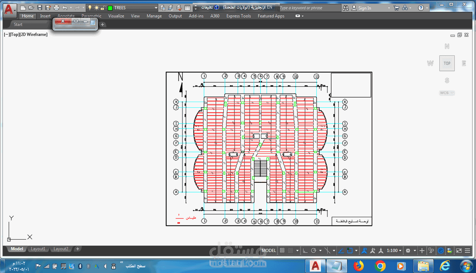The width and height of the screenshot is (476, 273).
Task: Click the Autodesk A360 triangle icon
Action: tap(405, 8)
